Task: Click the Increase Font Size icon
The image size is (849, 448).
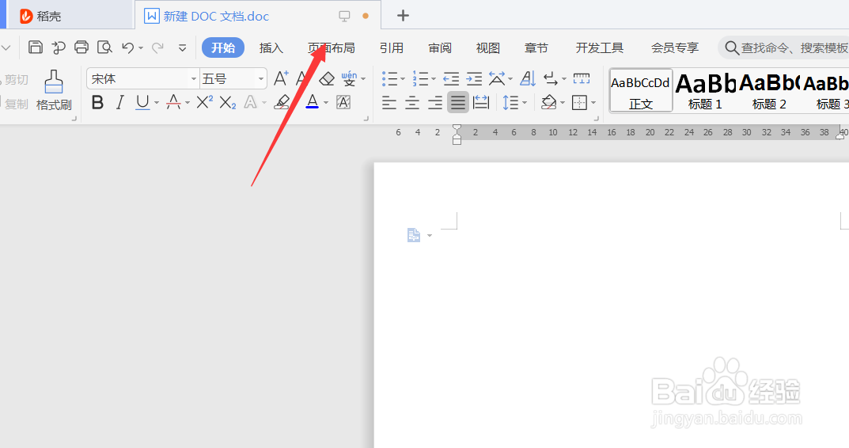Action: (281, 78)
